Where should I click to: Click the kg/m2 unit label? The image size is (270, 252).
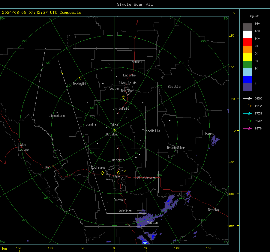tap(254, 16)
